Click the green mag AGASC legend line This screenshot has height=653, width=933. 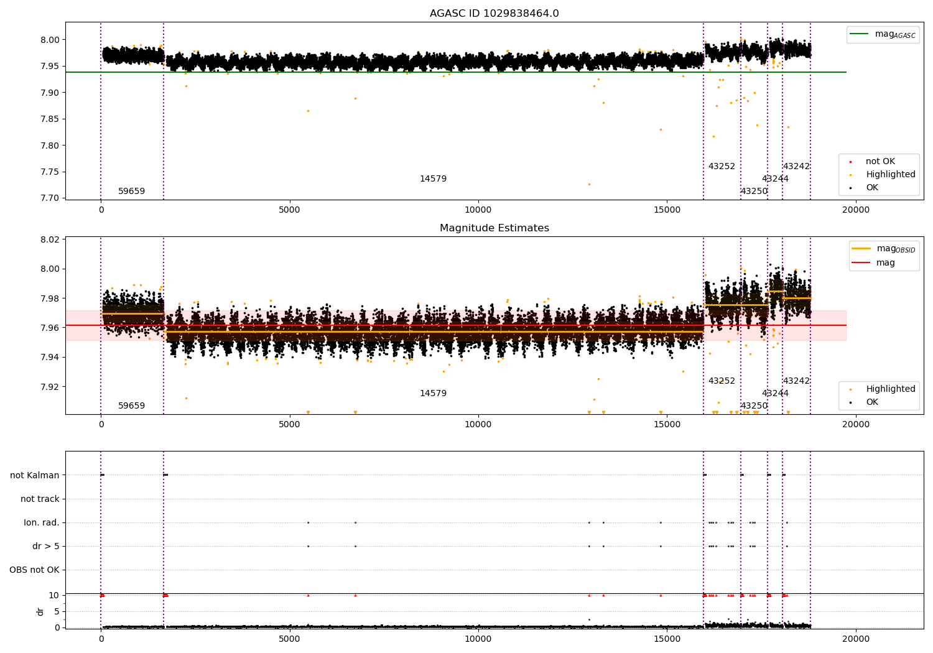[x=859, y=34]
